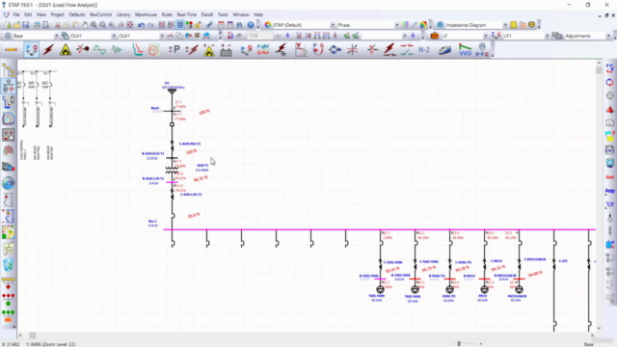Select the DC Short Circuit icon
The image size is (617, 347).
click(192, 50)
